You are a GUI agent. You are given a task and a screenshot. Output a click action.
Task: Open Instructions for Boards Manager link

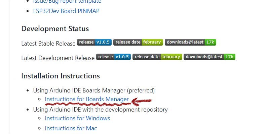coord(87,99)
